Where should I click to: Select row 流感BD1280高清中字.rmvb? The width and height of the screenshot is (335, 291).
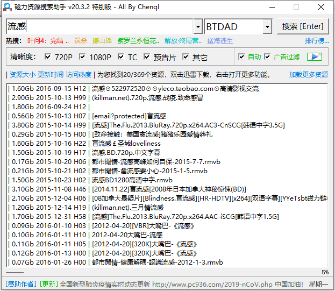coord(167,180)
